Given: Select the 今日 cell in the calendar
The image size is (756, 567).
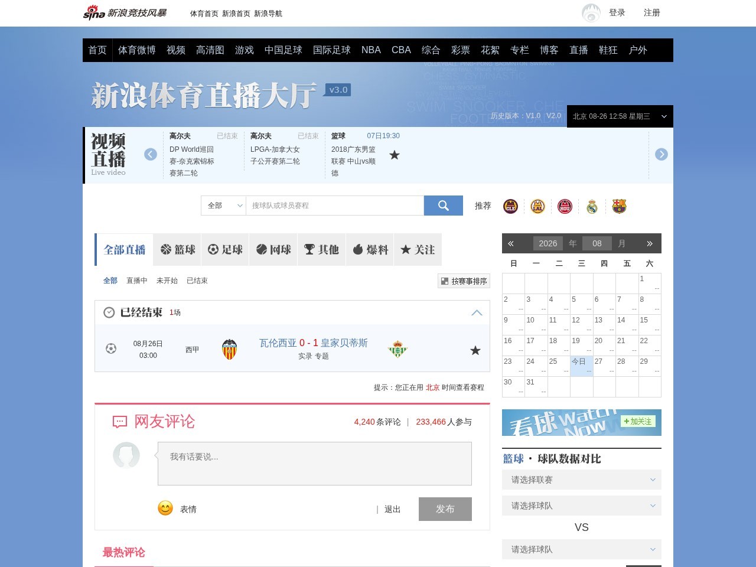Looking at the screenshot, I should coord(582,366).
